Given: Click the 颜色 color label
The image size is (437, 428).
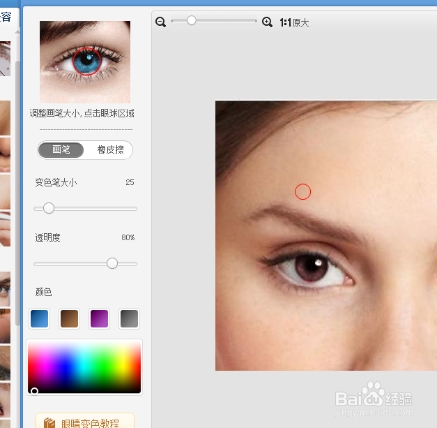Looking at the screenshot, I should click(x=43, y=292).
